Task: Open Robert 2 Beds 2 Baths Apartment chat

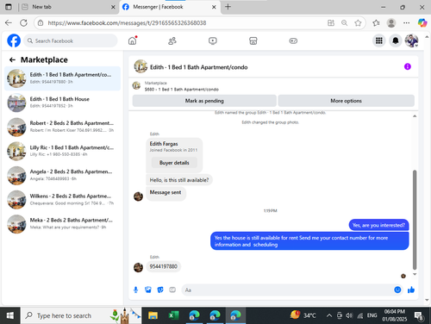Action: [x=63, y=127]
